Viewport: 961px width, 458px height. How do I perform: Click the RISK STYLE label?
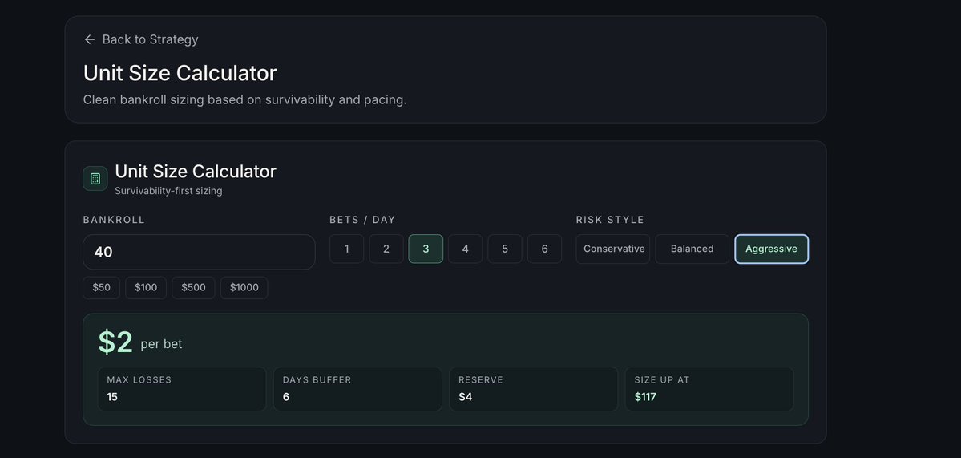610,220
